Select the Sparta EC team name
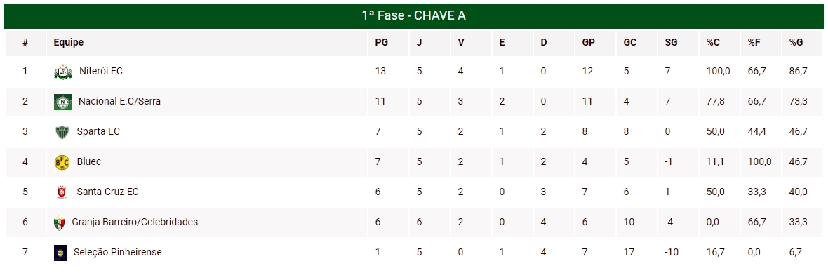Image resolution: width=828 pixels, height=273 pixels. 98,131
